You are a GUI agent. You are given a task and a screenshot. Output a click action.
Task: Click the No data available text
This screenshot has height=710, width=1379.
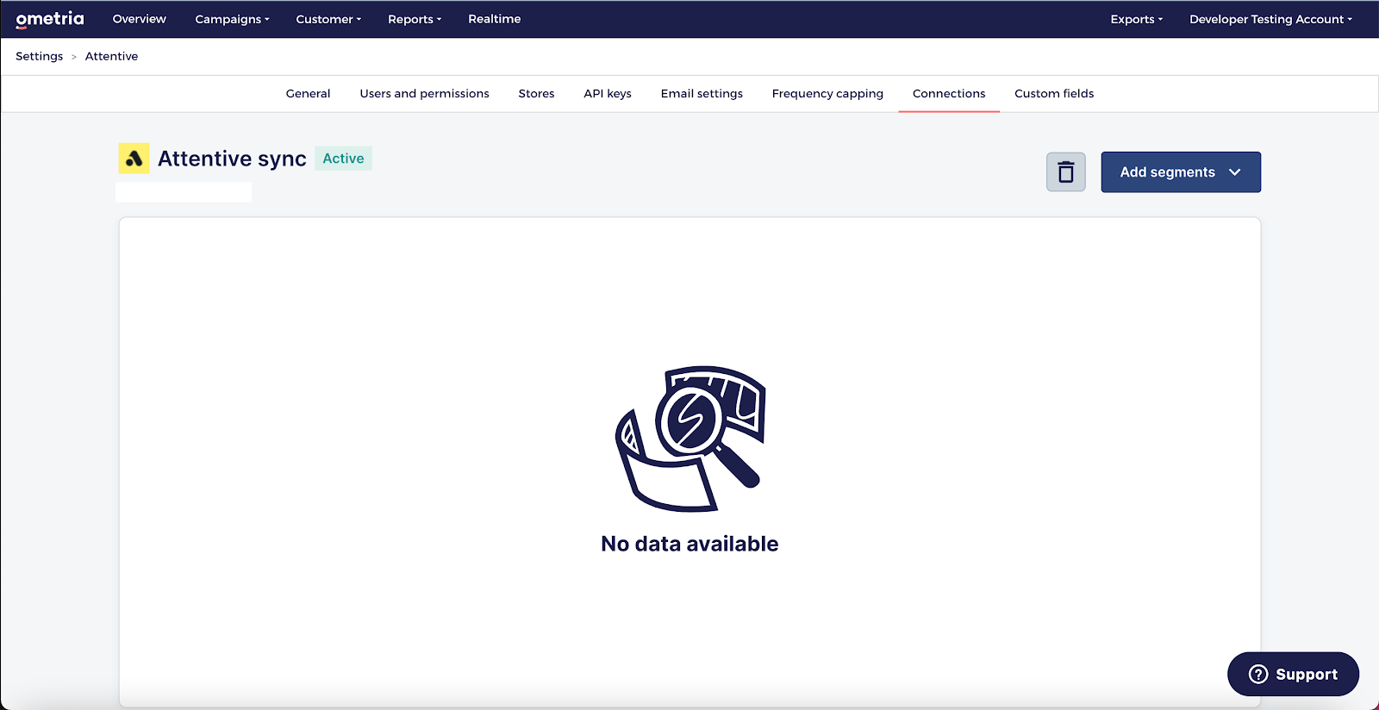689,544
